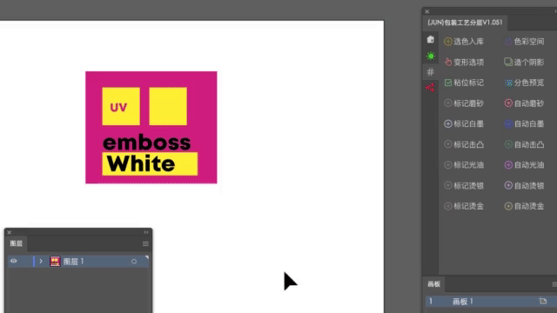Switch to the 图层 tab
The width and height of the screenshot is (557, 313).
(x=17, y=243)
